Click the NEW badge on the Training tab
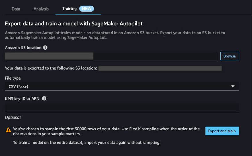Viewport: 252px width, 156px height. click(87, 9)
